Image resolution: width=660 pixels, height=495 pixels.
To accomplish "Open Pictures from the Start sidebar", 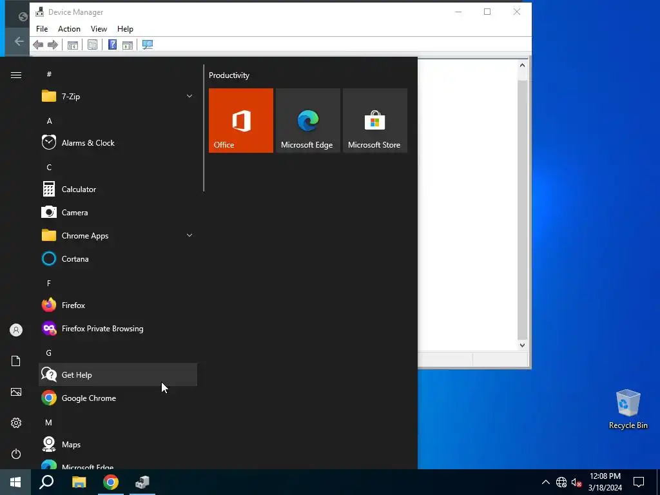I will click(16, 392).
